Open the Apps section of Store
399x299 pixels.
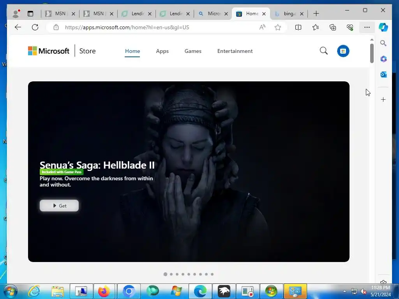point(162,51)
